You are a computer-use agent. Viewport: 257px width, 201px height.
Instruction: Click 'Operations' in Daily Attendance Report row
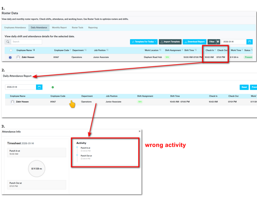pyautogui.click(x=86, y=102)
